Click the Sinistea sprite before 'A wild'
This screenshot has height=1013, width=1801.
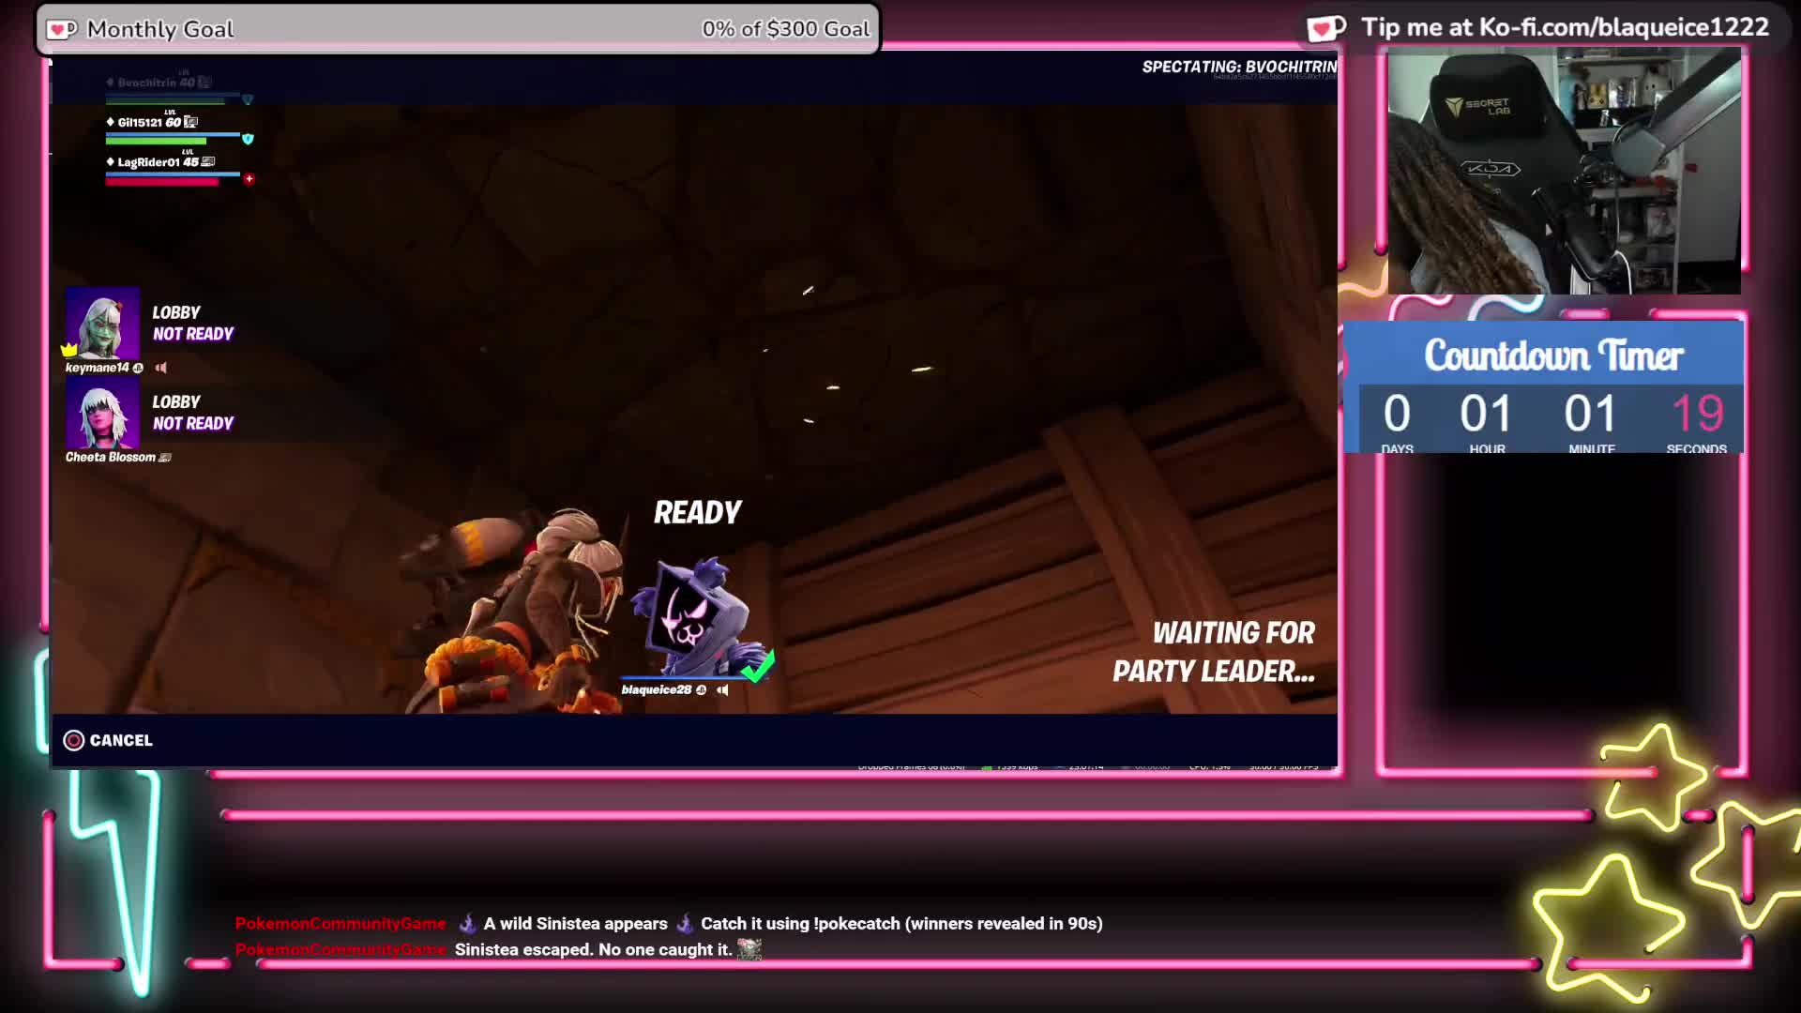click(466, 924)
